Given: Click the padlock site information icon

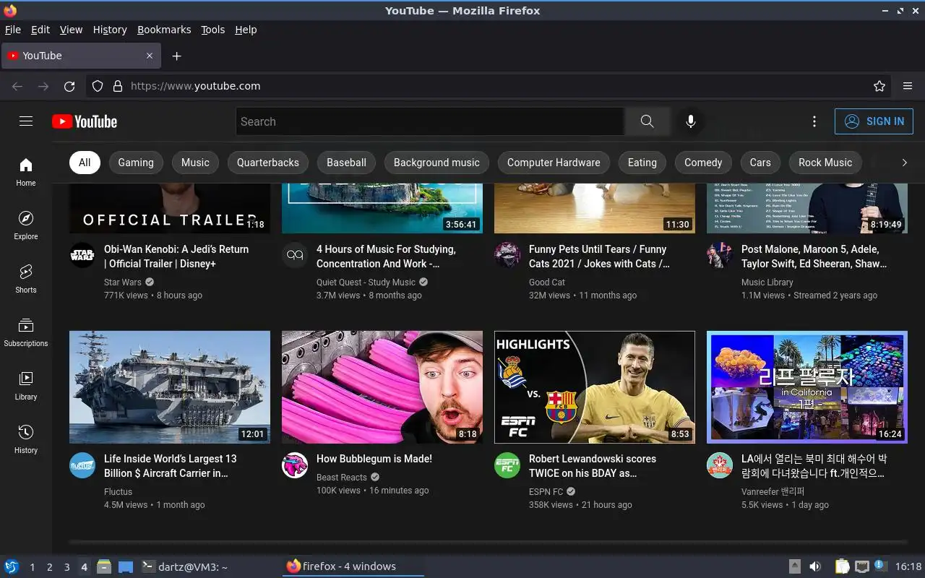Looking at the screenshot, I should (x=118, y=86).
